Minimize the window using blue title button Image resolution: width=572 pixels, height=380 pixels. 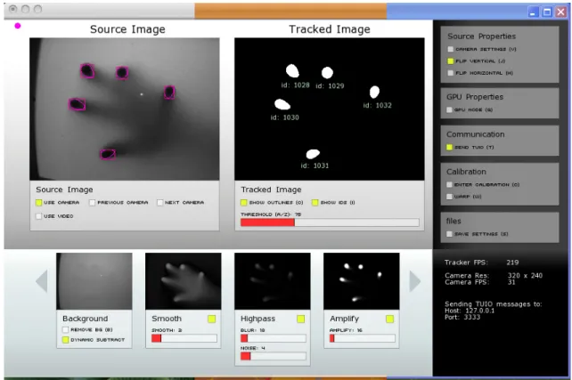tap(534, 12)
